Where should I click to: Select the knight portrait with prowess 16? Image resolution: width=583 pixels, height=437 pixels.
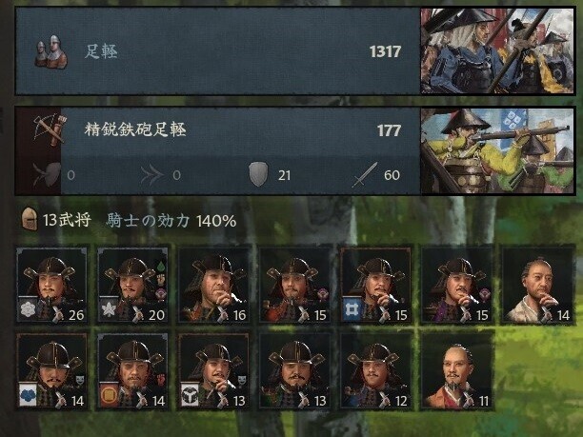click(x=213, y=285)
